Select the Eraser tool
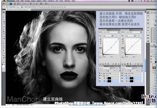Image resolution: width=157 pixels, height=108 pixels. point(4,36)
